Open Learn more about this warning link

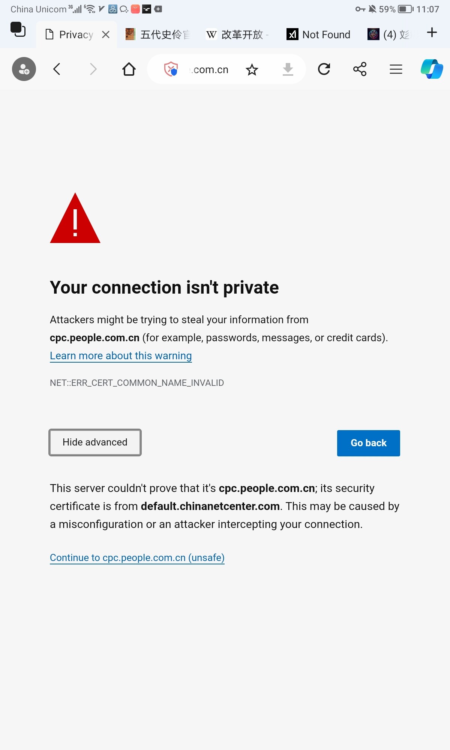[x=121, y=355]
